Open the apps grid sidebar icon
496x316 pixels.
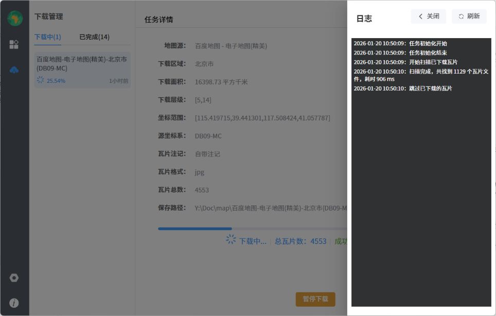[x=14, y=44]
